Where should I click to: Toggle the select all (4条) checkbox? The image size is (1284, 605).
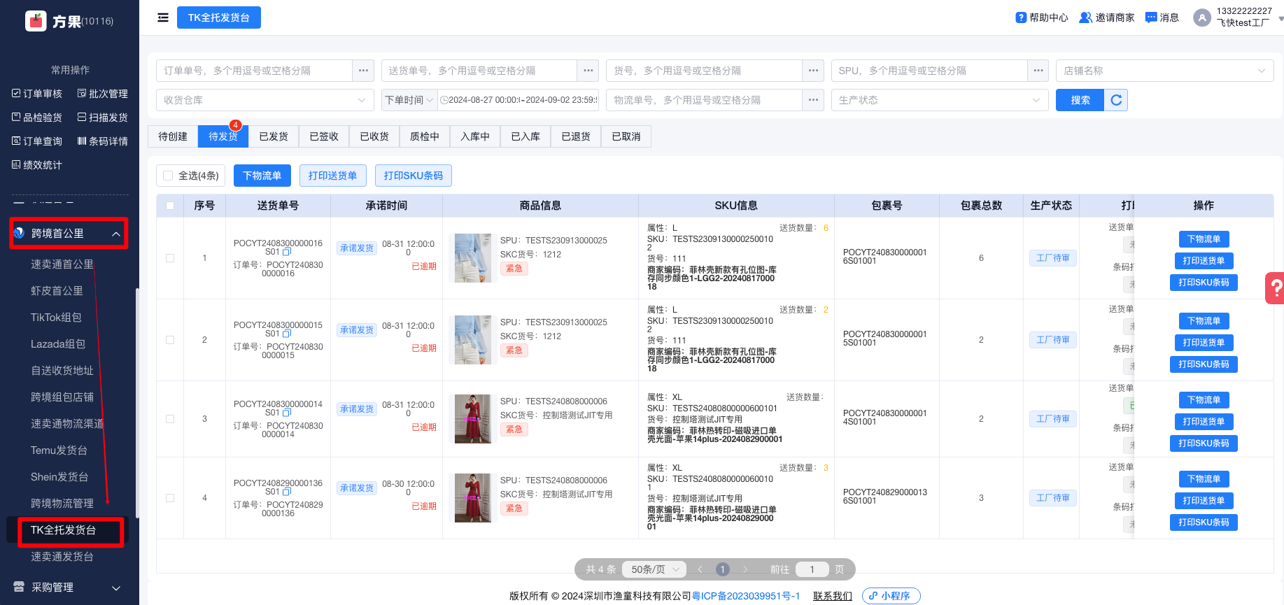pyautogui.click(x=168, y=176)
